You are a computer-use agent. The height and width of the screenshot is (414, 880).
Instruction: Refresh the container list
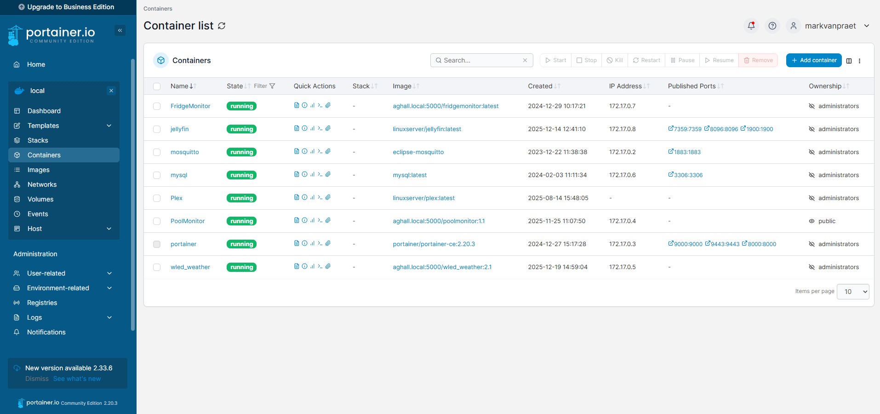click(222, 26)
